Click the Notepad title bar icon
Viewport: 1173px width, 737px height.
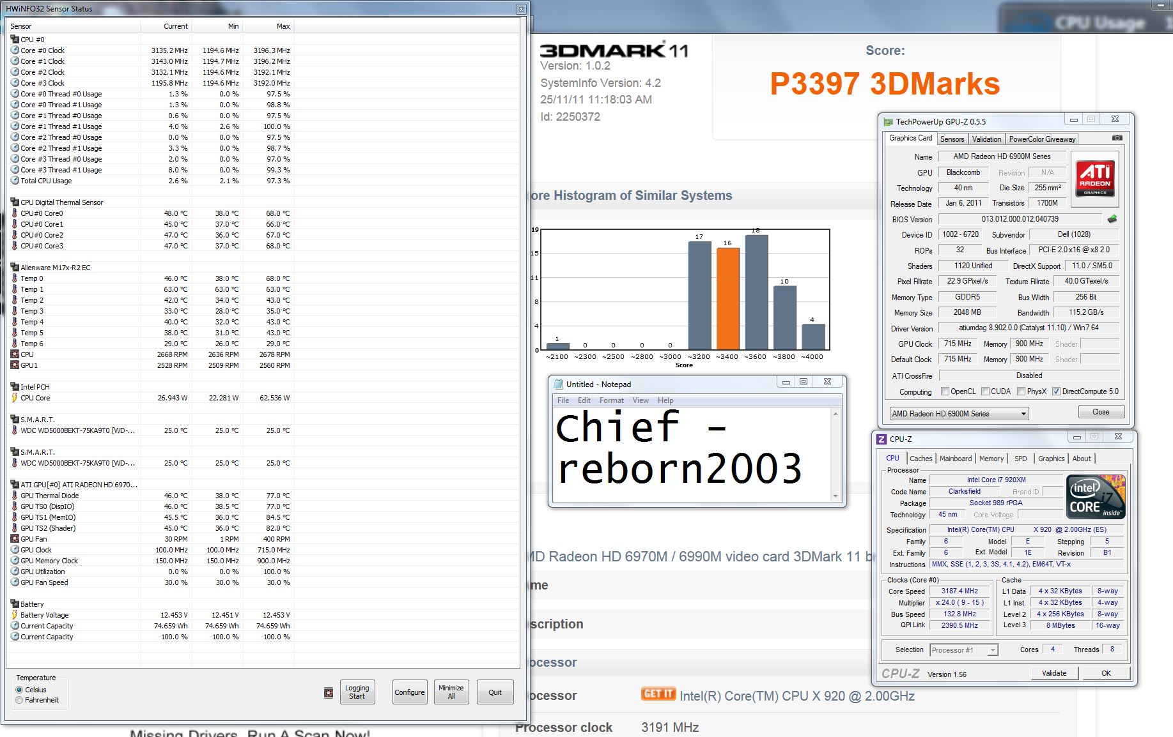(x=558, y=384)
